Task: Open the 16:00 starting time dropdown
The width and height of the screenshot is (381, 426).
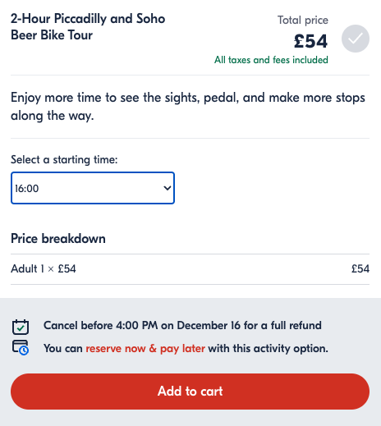Action: [x=93, y=188]
